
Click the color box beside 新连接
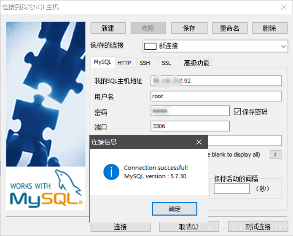(x=150, y=46)
